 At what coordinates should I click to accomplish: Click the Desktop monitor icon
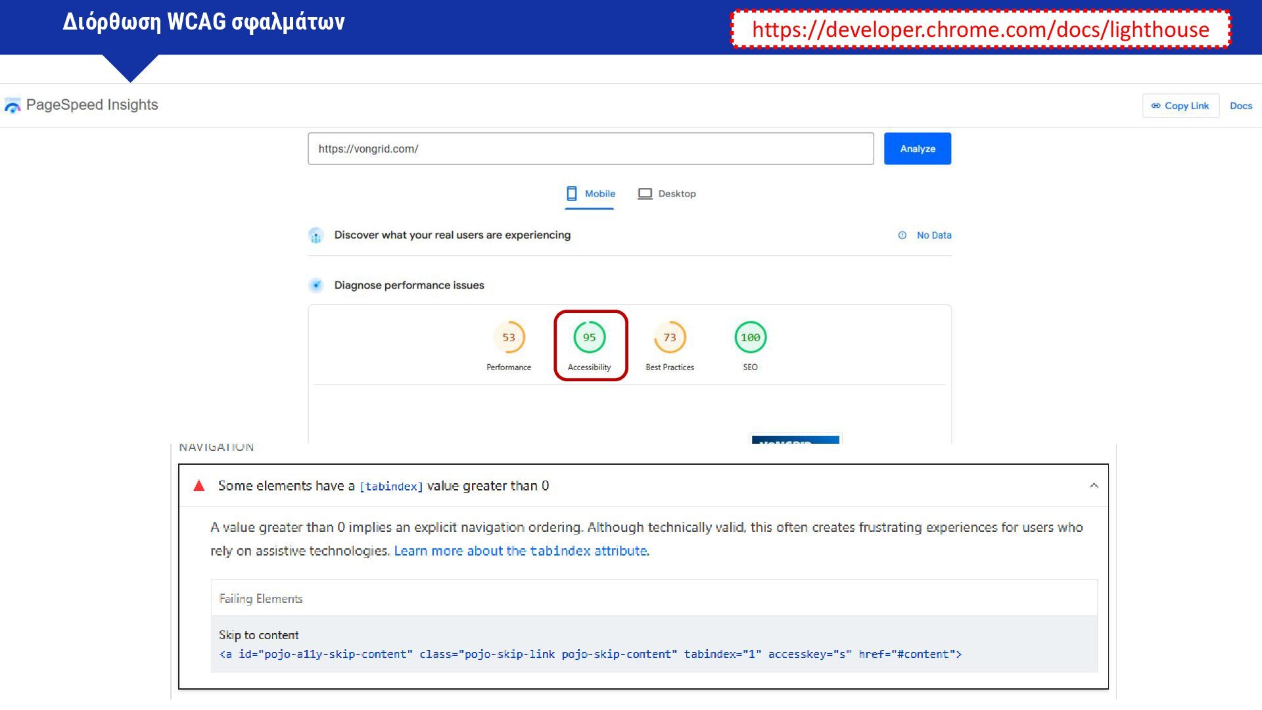(645, 194)
